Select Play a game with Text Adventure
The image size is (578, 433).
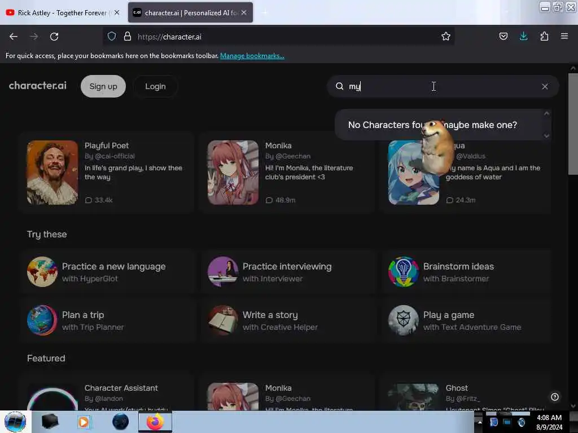pyautogui.click(x=467, y=320)
